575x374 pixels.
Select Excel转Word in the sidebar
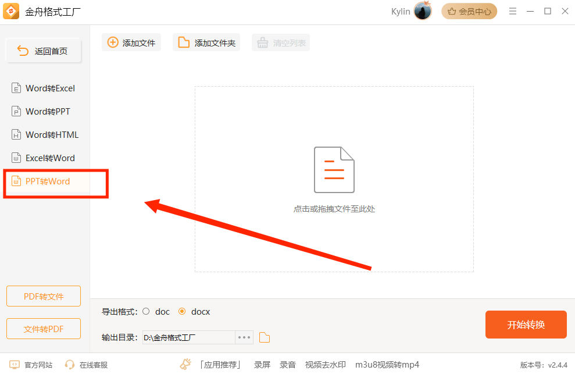tap(45, 158)
